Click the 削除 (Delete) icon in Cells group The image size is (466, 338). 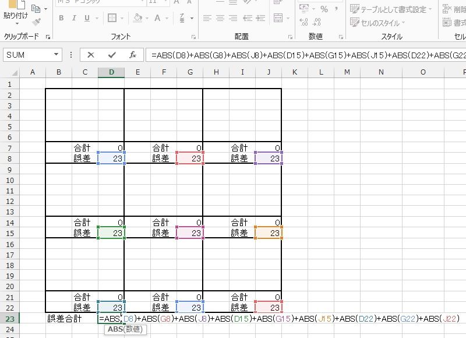[x=445, y=9]
